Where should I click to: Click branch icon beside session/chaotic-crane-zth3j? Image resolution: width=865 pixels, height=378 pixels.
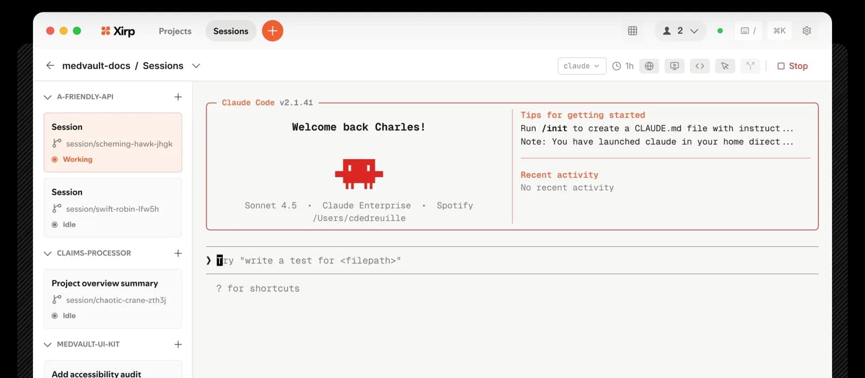coord(57,300)
